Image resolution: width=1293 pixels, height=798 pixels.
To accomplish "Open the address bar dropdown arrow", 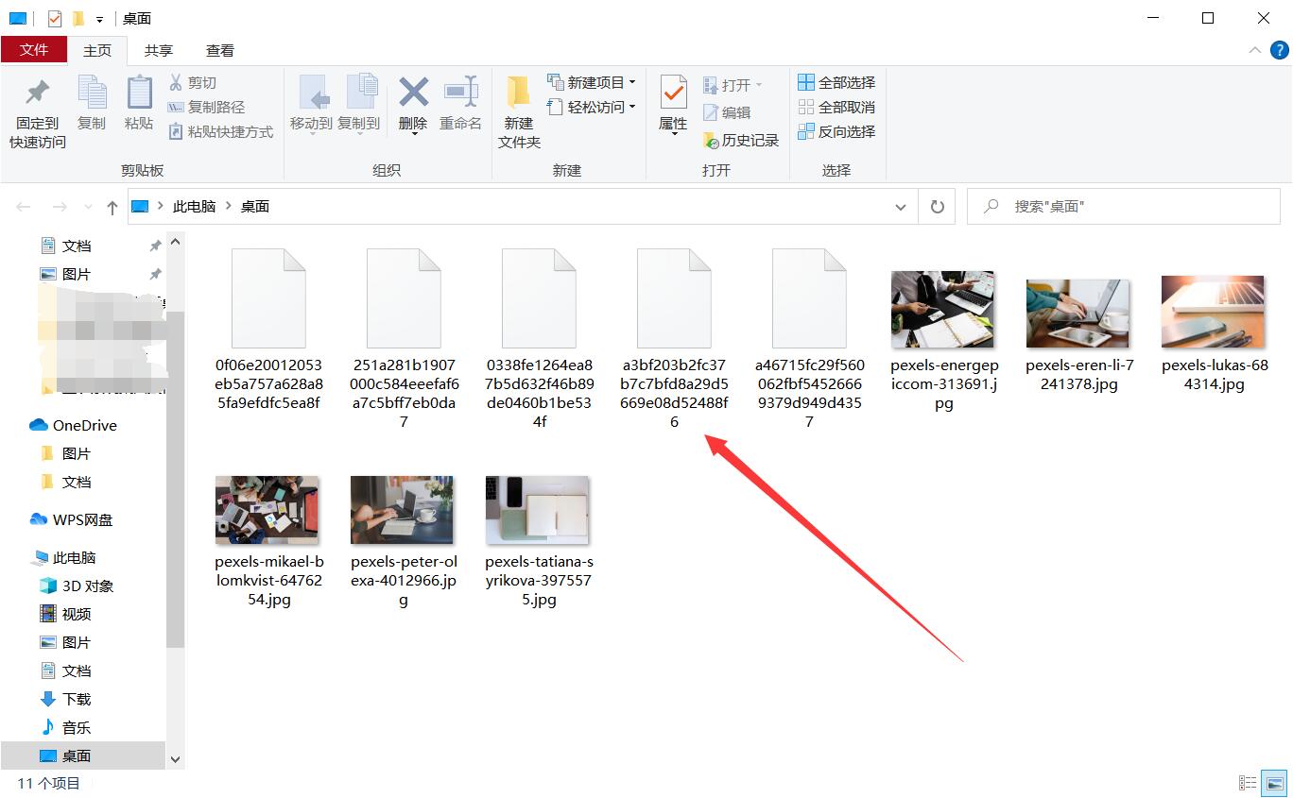I will [x=901, y=206].
